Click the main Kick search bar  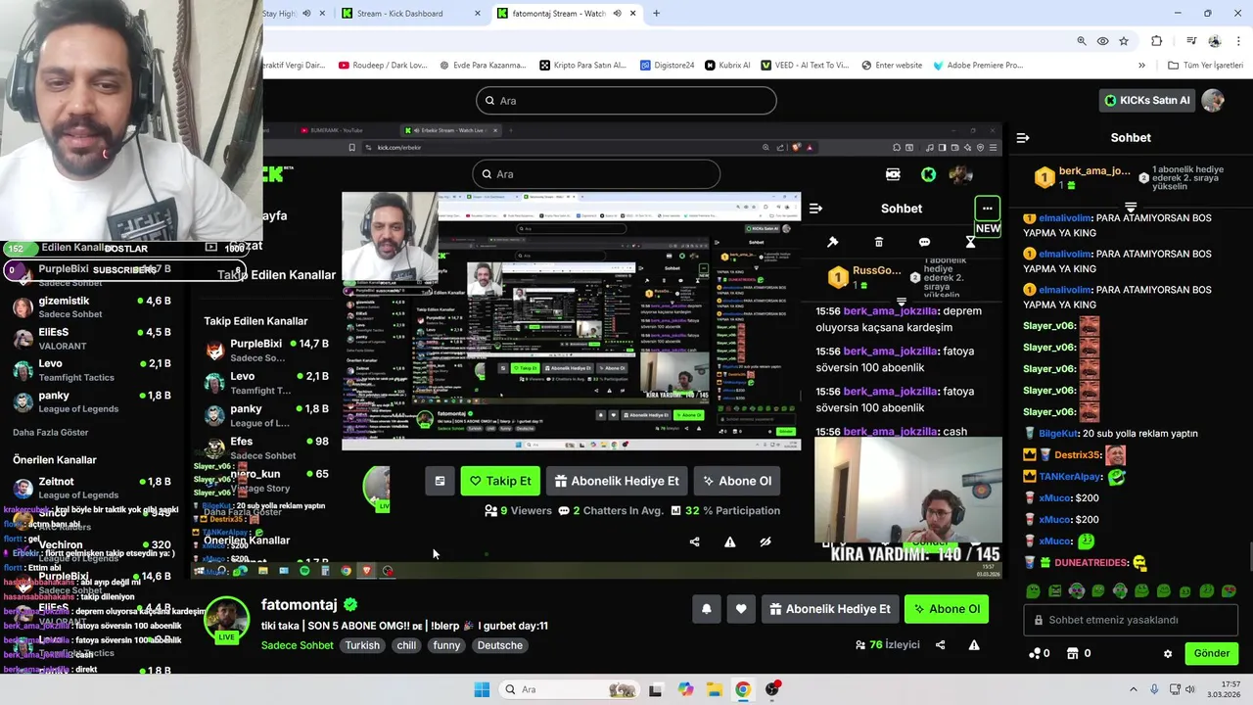626,100
